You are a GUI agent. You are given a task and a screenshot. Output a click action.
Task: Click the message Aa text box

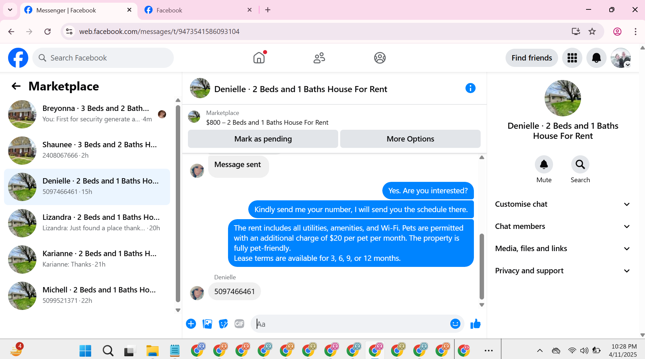click(x=350, y=324)
